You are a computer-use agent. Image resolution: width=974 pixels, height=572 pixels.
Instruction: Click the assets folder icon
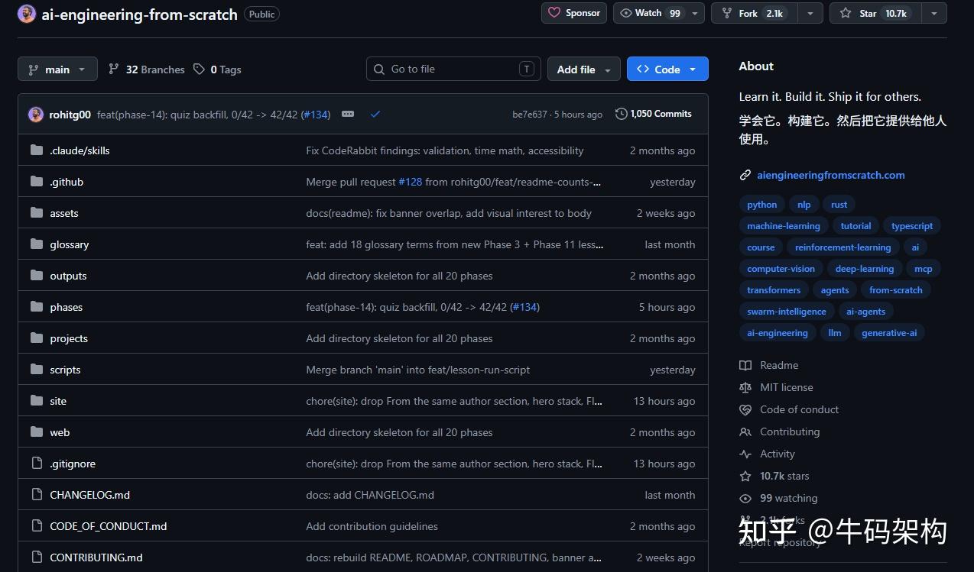click(37, 213)
